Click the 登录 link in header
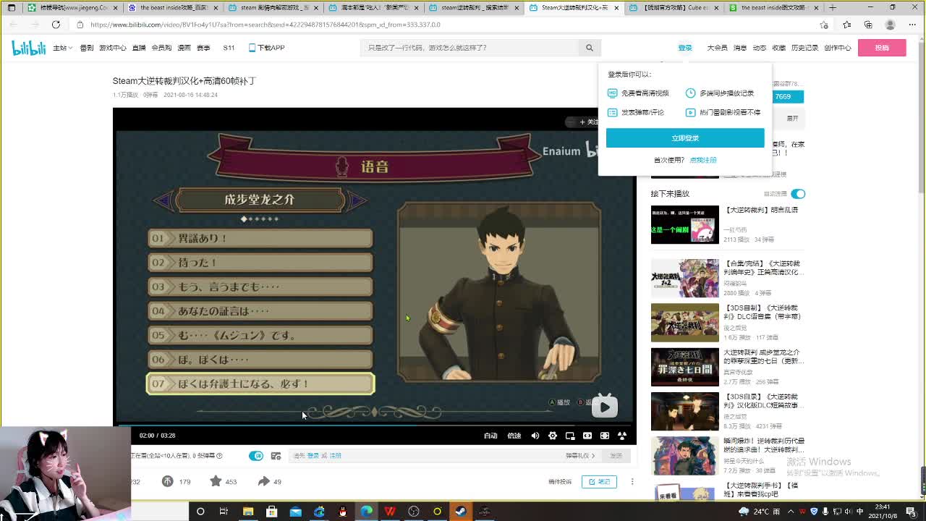The height and width of the screenshot is (521, 926). point(685,48)
